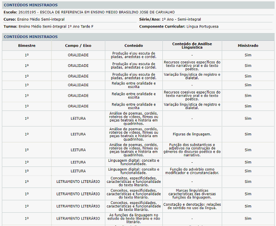Viewport: 276px width, 226px height.
Task: Click the Ministrado column header
Action: [x=248, y=46]
